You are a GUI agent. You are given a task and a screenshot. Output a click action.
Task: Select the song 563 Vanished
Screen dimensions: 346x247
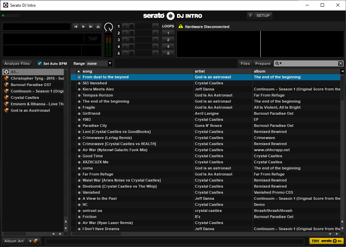[205, 83]
